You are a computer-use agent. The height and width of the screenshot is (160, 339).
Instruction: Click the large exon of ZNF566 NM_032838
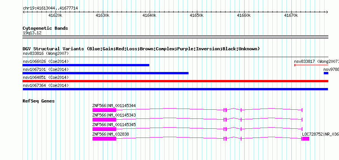click(x=104, y=139)
